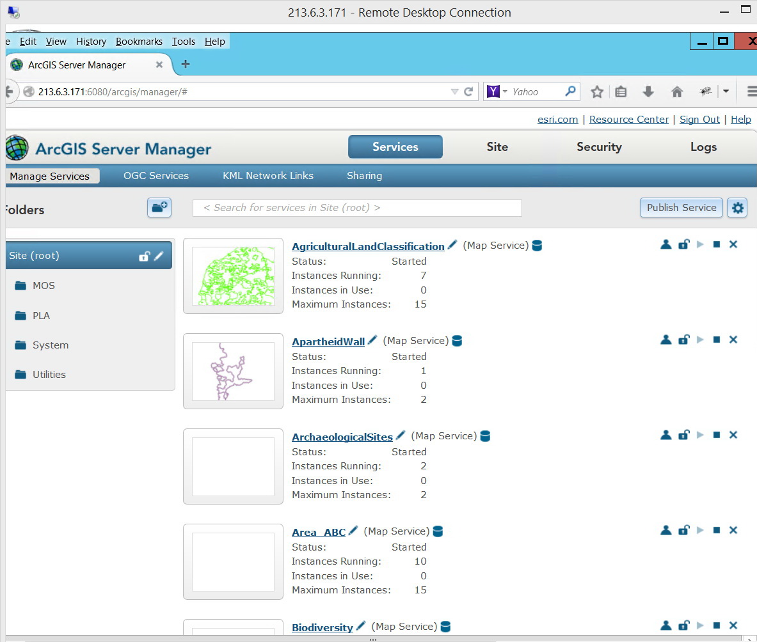Start the ApartheidWall service

click(700, 340)
